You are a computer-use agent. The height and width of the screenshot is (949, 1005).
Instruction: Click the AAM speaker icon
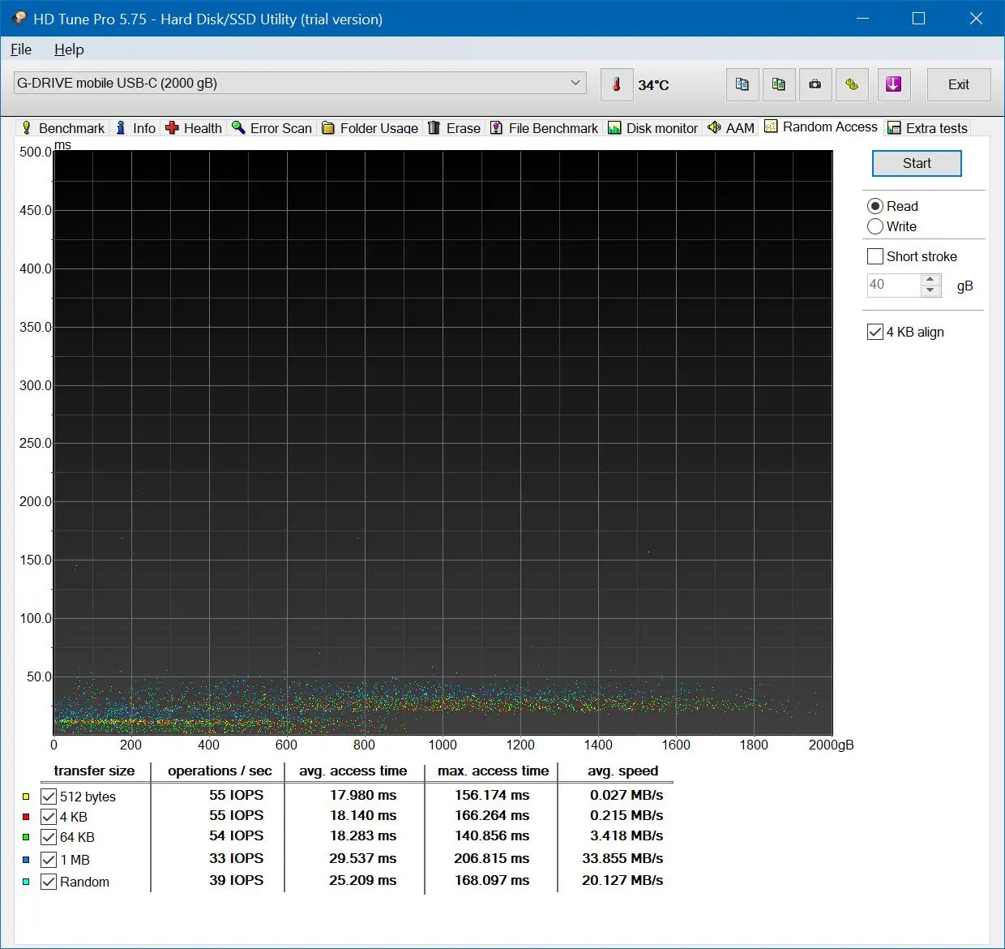click(714, 127)
